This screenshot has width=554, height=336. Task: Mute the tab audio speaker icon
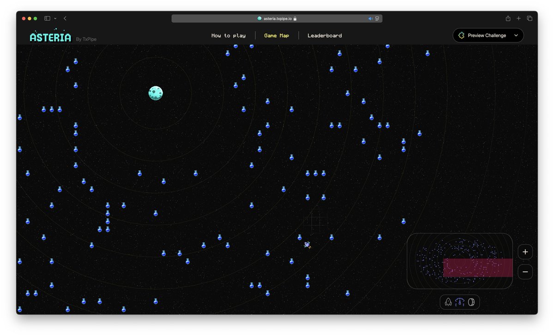coord(370,18)
